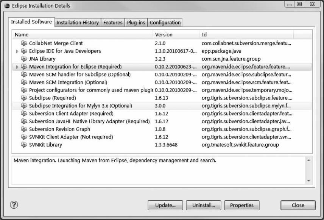Expand the Eclipse IDE for Java Developers node
The height and width of the screenshot is (220, 324).
(x=17, y=51)
